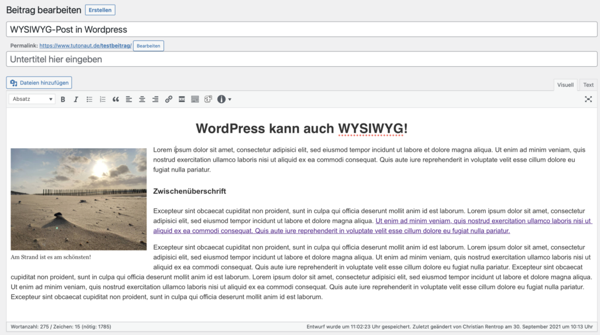Click the Permalink: label
Image resolution: width=600 pixels, height=335 pixels.
pos(24,46)
